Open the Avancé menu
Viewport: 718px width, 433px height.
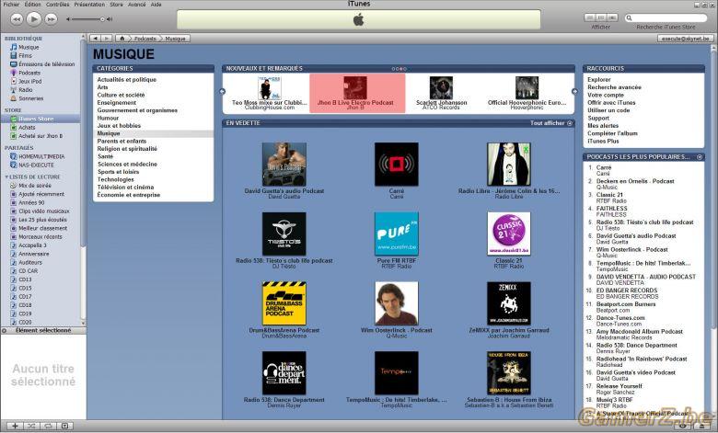click(x=137, y=4)
